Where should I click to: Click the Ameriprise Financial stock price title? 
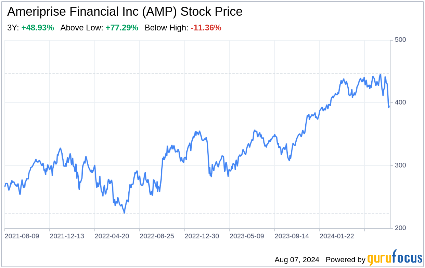pyautogui.click(x=125, y=12)
